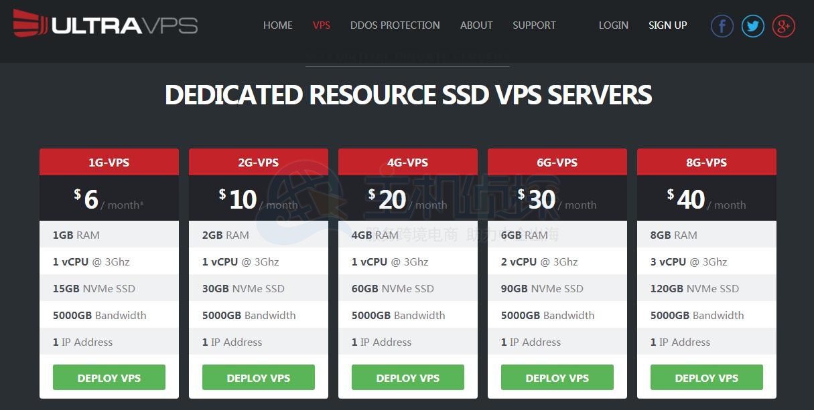Click the 1GB RAM row
The image size is (814, 410).
pyautogui.click(x=109, y=235)
